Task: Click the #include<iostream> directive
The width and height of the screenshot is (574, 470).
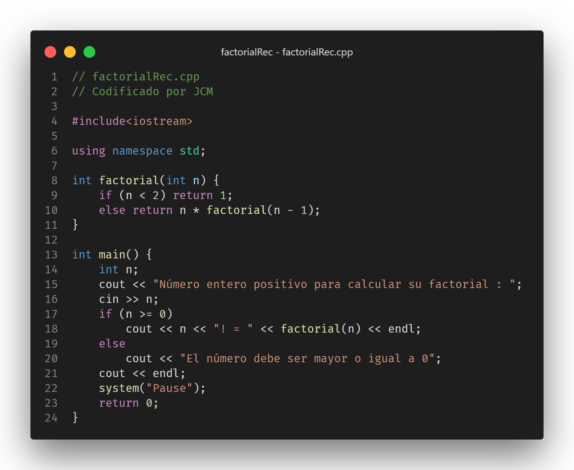Action: pos(132,121)
